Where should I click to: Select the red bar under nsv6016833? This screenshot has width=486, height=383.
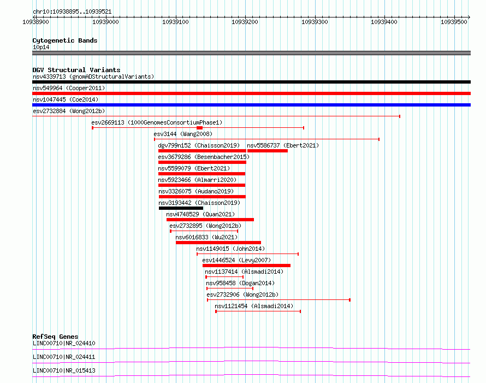click(218, 243)
